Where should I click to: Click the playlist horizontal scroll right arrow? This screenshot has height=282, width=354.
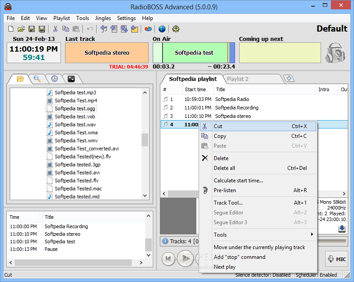[344, 194]
